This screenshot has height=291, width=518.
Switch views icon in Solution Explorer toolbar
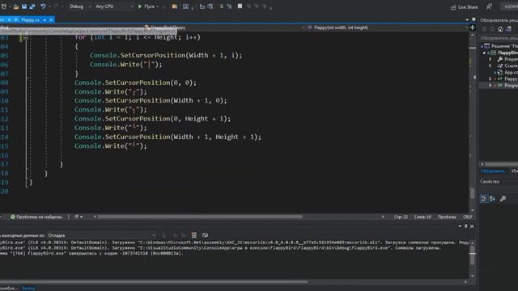click(x=509, y=29)
